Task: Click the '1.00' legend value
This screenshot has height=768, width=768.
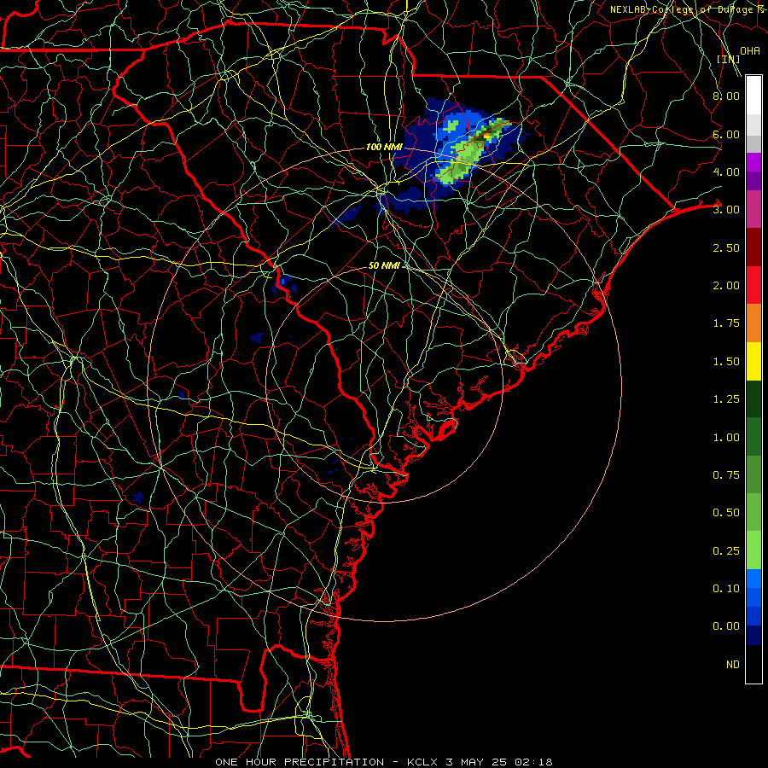Action: tap(726, 438)
